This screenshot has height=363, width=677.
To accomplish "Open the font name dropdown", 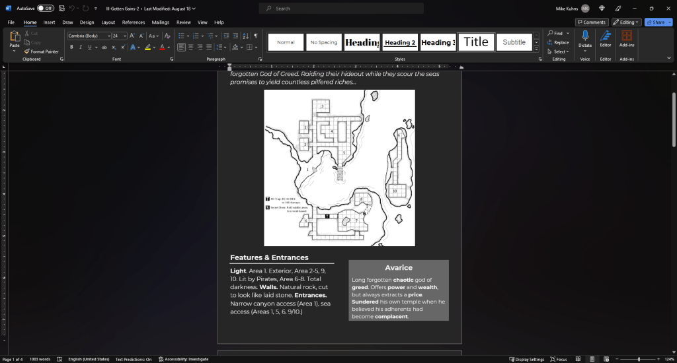I will (x=108, y=36).
